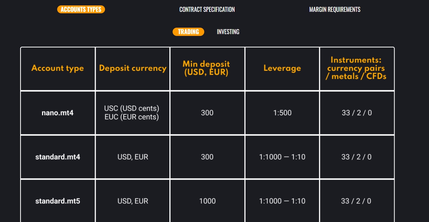The image size is (429, 222).
Task: Click the Deposit currency column header
Action: coord(133,68)
